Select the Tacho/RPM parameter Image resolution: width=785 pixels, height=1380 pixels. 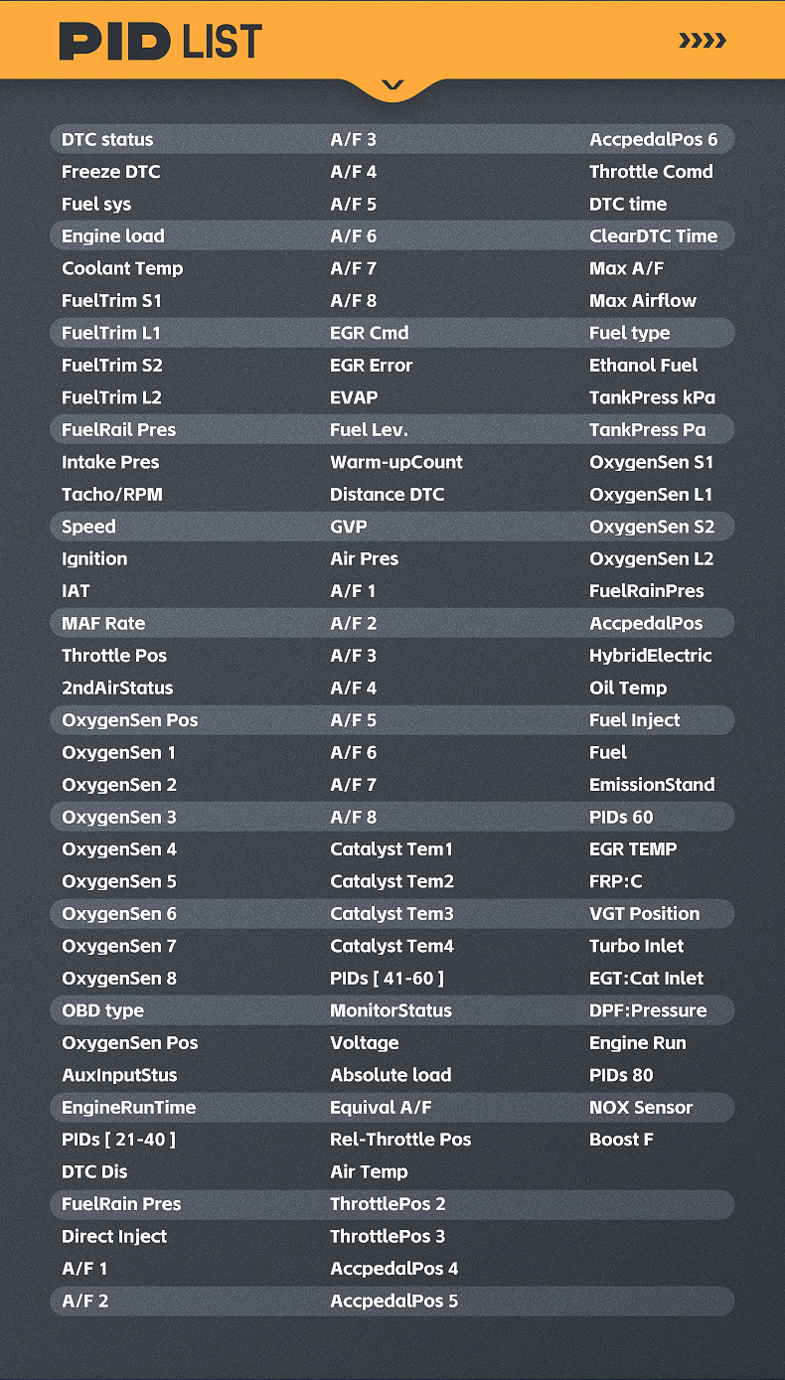[111, 495]
